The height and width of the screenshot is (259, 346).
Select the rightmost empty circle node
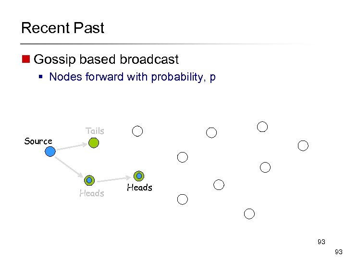click(303, 145)
